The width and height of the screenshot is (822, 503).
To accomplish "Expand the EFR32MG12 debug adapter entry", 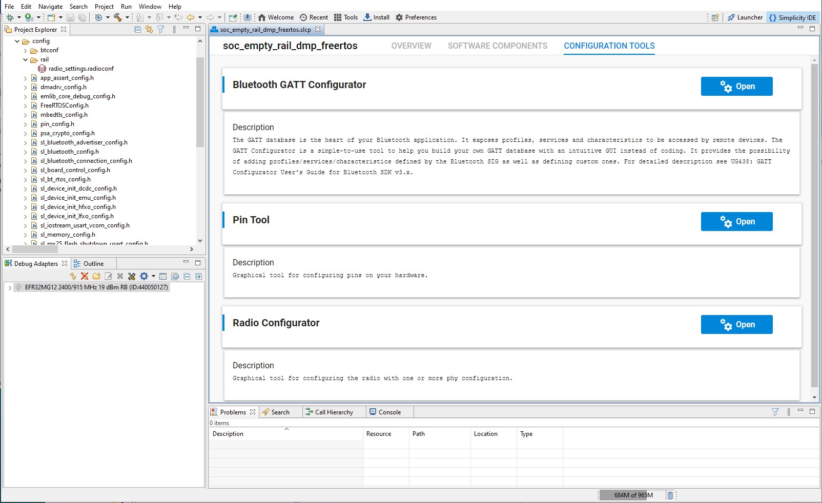I will (x=10, y=288).
